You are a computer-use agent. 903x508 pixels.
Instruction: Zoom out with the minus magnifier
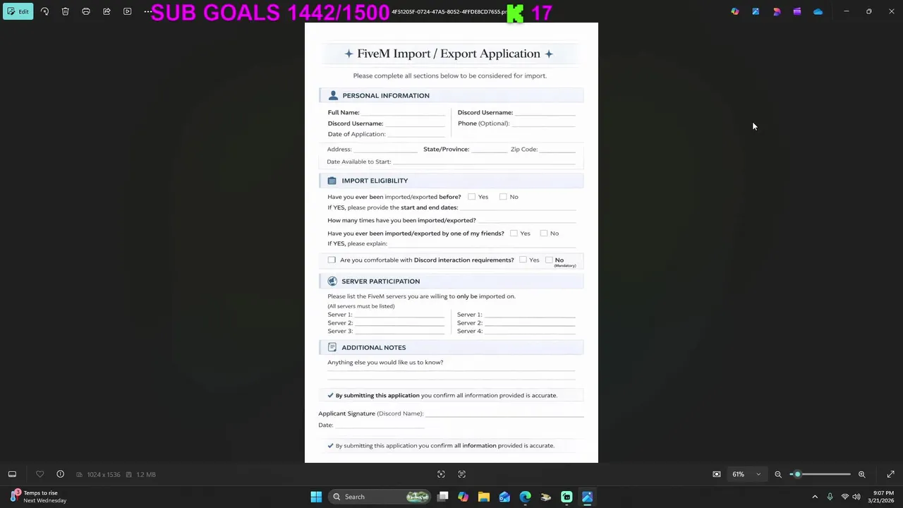778,474
